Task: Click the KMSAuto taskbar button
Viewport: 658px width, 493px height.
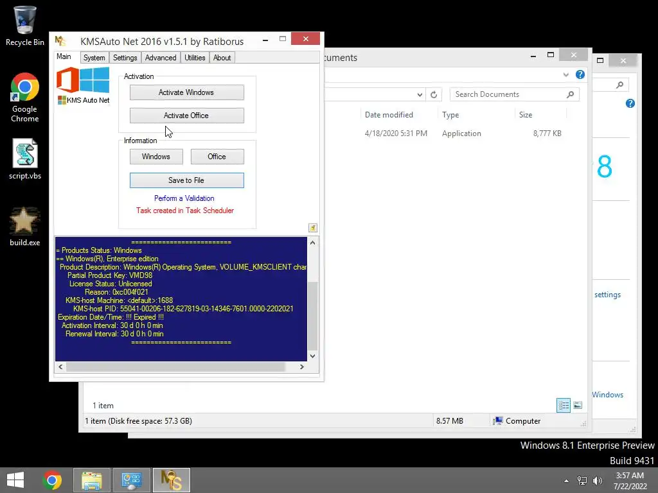Action: point(171,480)
